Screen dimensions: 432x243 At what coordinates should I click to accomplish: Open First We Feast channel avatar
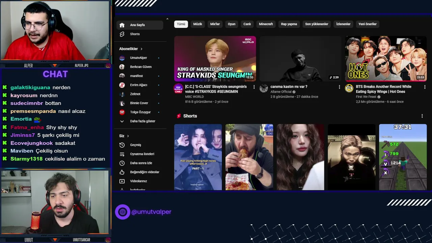[349, 89]
